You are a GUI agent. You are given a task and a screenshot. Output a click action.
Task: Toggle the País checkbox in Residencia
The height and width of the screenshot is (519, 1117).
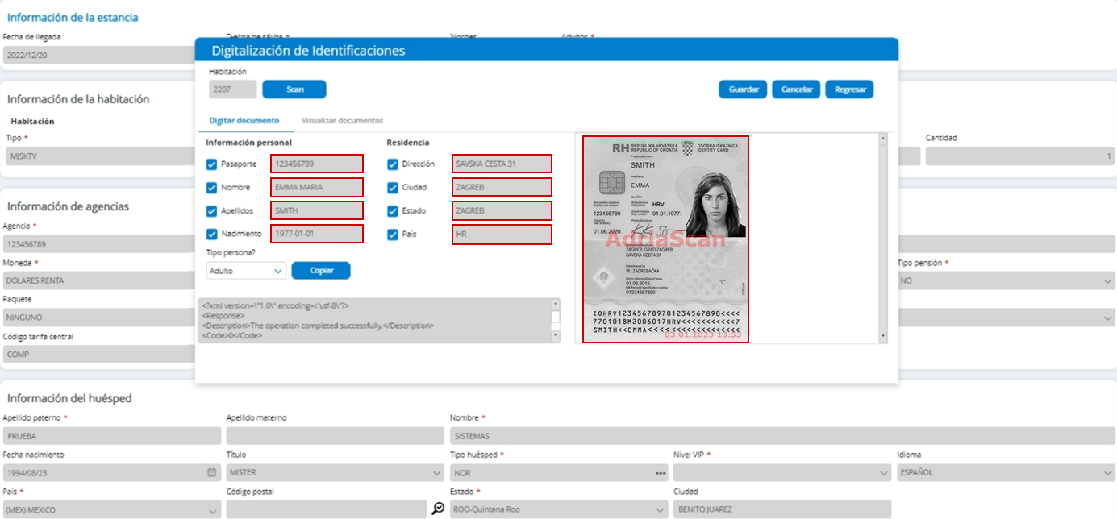click(x=393, y=235)
